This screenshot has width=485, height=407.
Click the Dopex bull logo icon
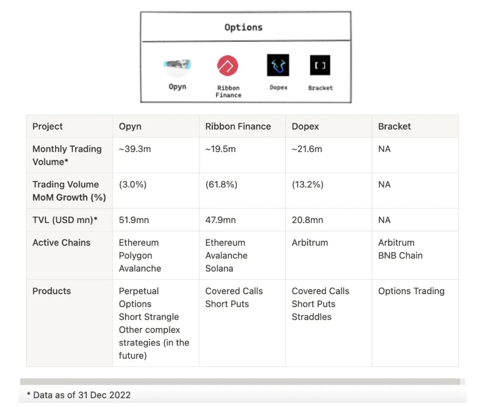pos(278,65)
